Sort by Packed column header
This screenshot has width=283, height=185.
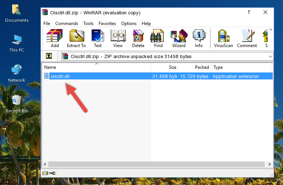(x=195, y=67)
